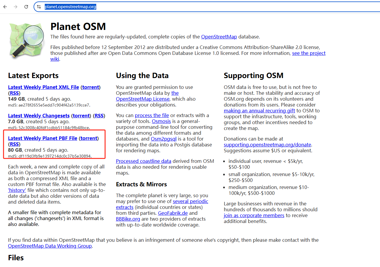Open OpenStreetMap Data Working Group link

tap(50, 246)
